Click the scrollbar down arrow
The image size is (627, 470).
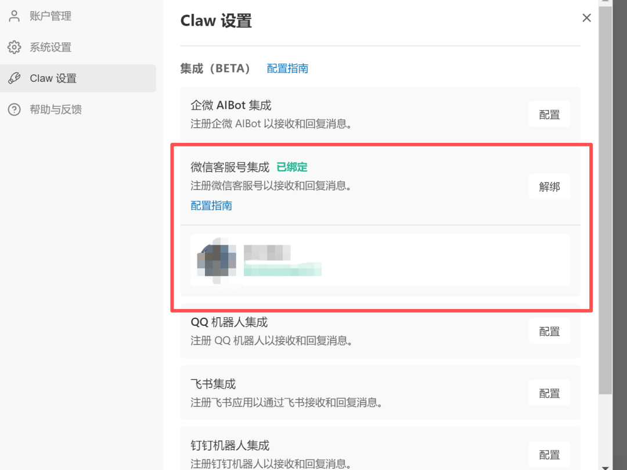tap(606, 465)
